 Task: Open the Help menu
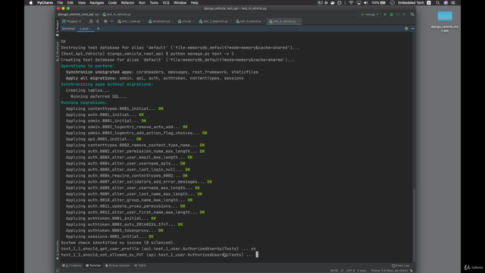(x=194, y=3)
